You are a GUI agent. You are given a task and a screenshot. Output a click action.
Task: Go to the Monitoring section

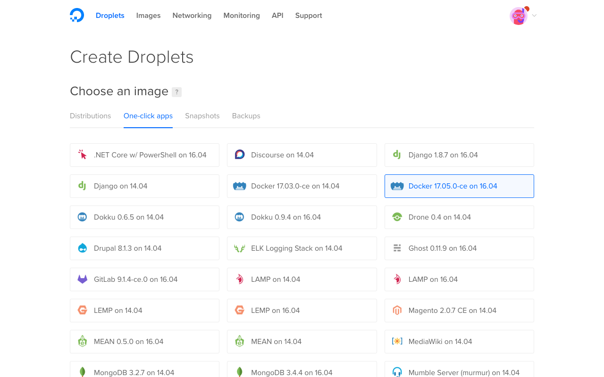[242, 16]
